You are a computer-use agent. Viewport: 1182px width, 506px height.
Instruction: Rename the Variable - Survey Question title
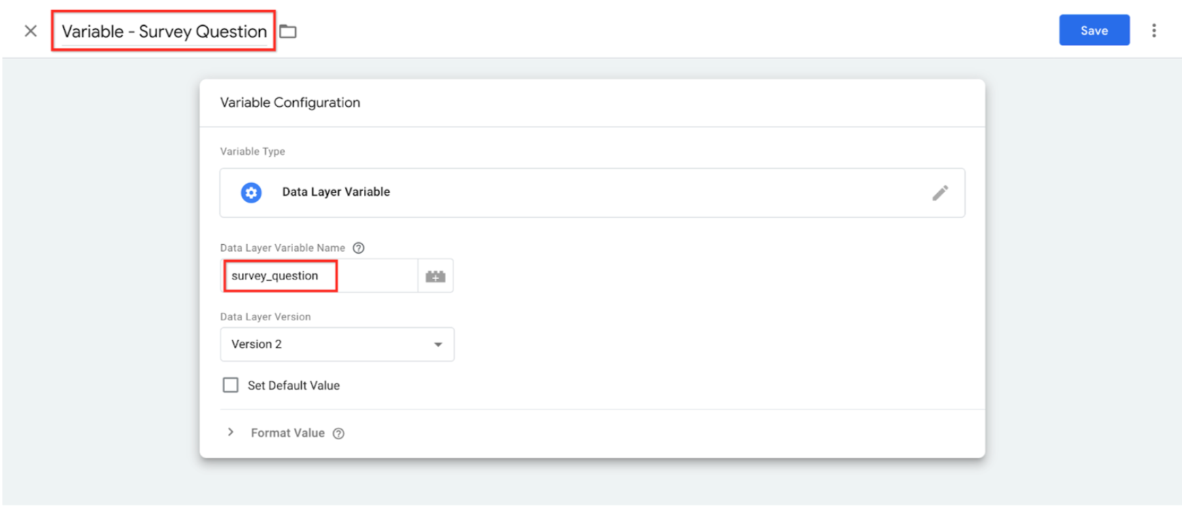tap(164, 31)
